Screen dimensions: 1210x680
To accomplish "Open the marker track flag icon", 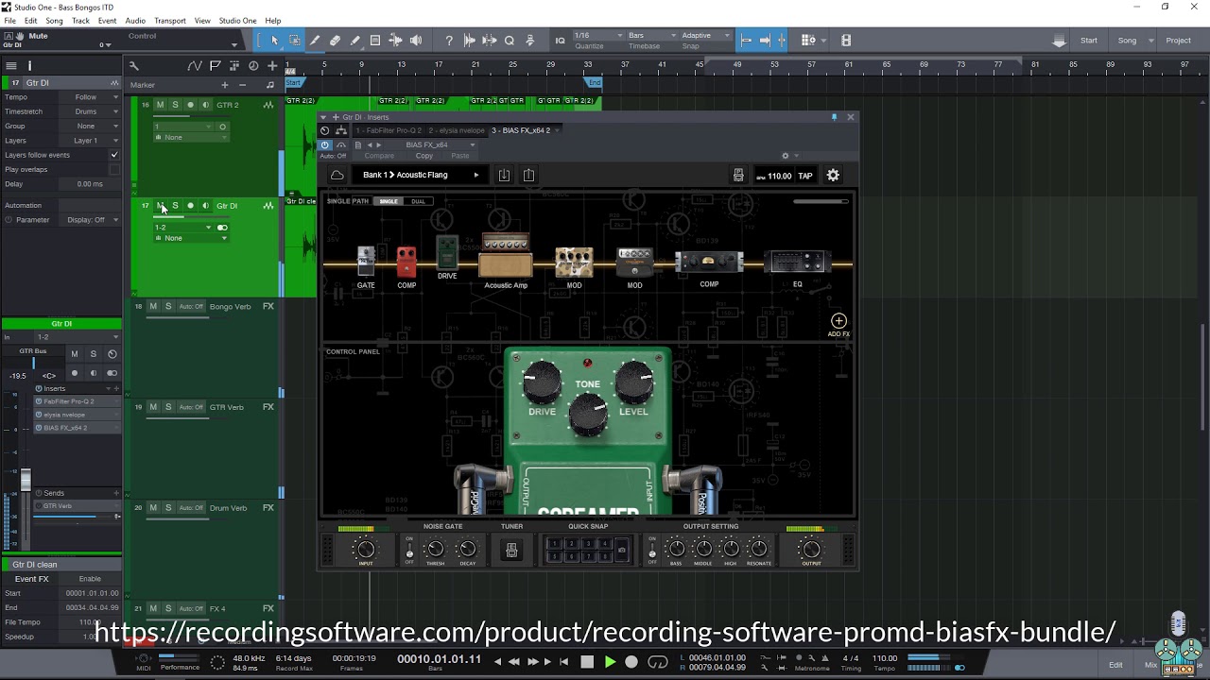I will click(215, 65).
